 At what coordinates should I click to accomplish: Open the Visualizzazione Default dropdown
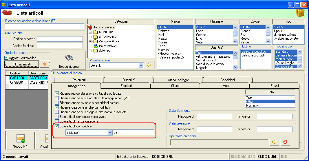pyautogui.click(x=141, y=65)
